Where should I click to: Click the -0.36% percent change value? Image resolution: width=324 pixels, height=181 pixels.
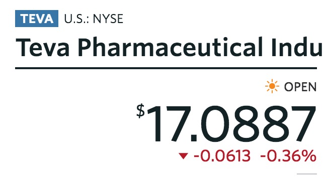[288, 156]
